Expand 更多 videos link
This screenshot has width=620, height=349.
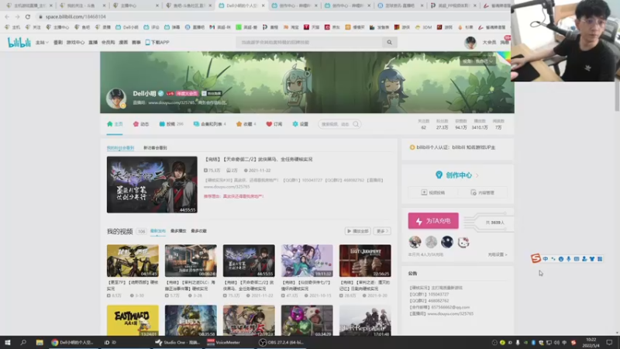point(382,231)
